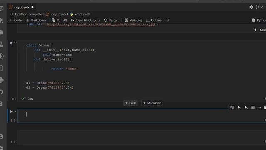
Task: Open the oop.ipynb editor tab
Action: (x=21, y=7)
